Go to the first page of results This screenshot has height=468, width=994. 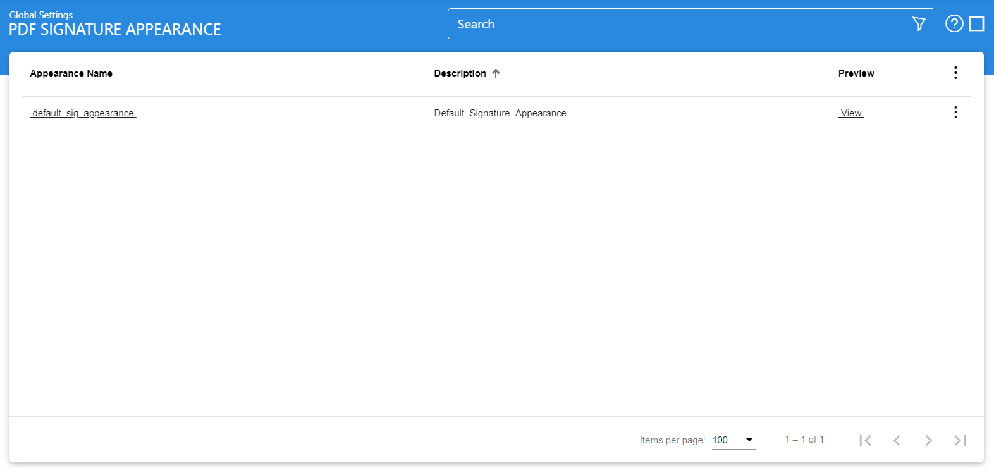(865, 440)
